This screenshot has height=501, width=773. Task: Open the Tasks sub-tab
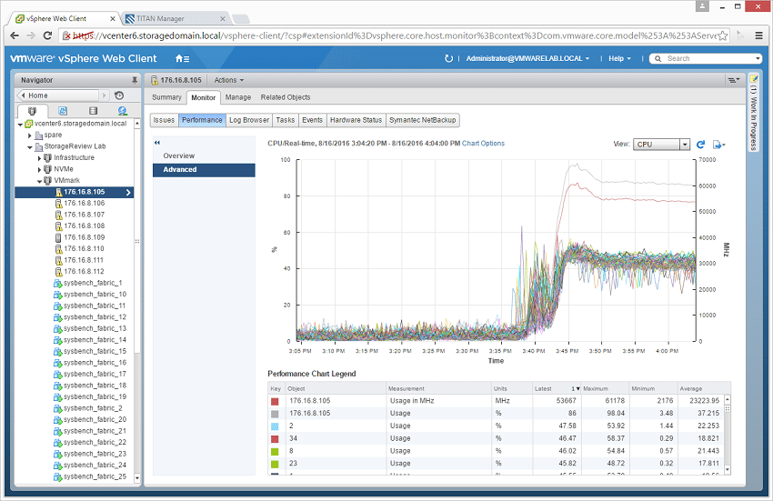(286, 120)
